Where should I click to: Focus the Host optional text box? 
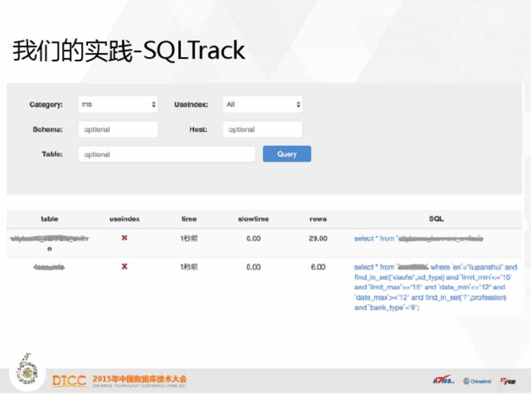point(263,129)
